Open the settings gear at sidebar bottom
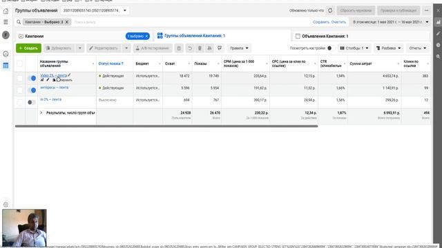 pyautogui.click(x=6, y=205)
